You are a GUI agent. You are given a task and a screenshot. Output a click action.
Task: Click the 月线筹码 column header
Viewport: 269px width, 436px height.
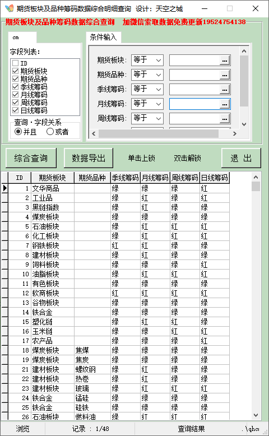pos(155,178)
